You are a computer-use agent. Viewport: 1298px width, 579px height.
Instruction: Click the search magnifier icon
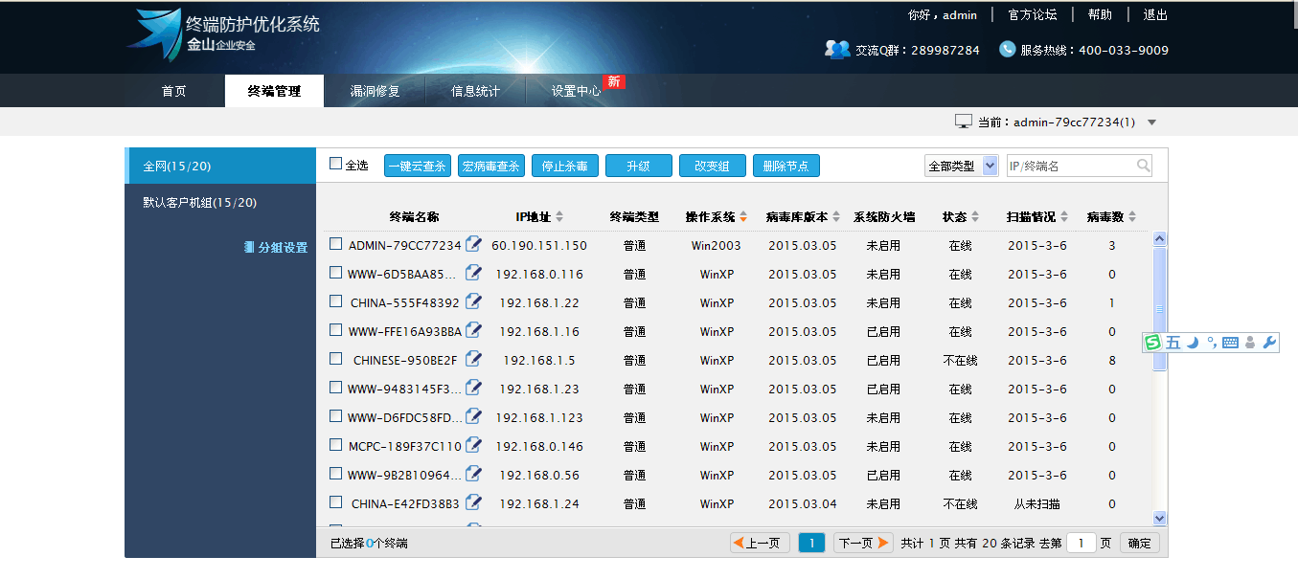pyautogui.click(x=1143, y=166)
